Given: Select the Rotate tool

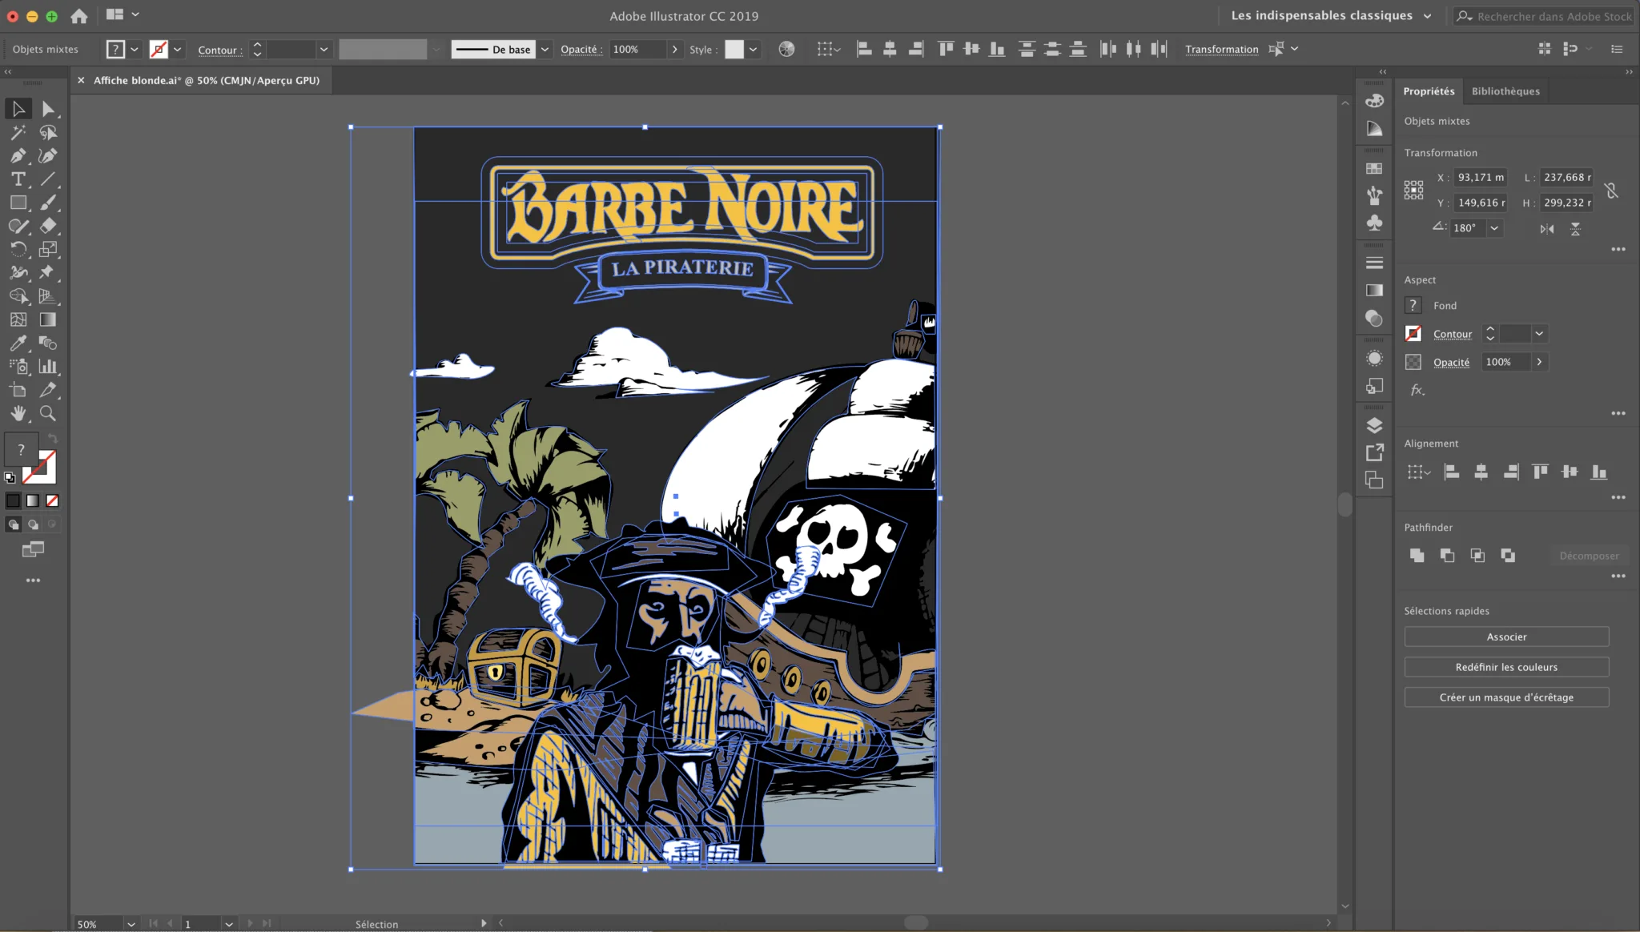Looking at the screenshot, I should click(18, 249).
